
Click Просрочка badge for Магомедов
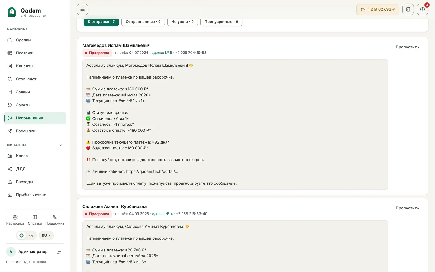[x=97, y=53]
